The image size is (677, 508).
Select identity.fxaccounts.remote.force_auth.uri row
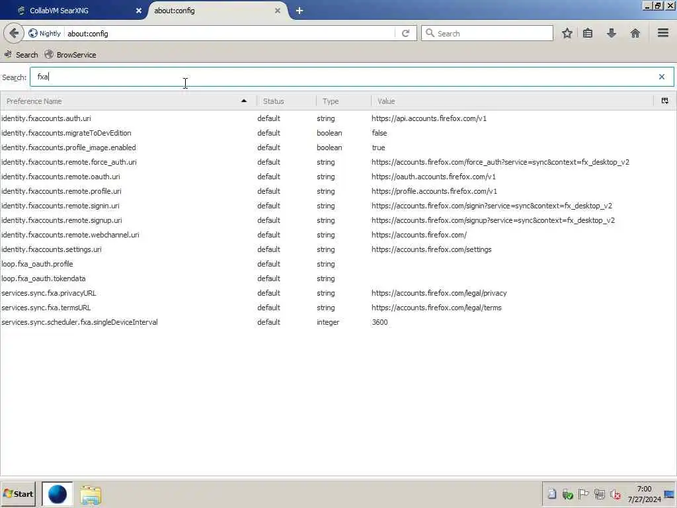338,163
